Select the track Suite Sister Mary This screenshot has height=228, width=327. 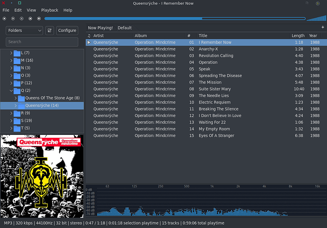tap(215, 88)
